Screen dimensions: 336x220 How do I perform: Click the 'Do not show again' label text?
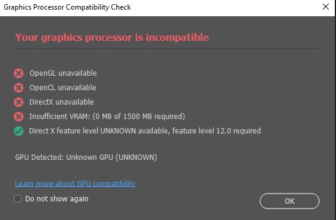(57, 199)
